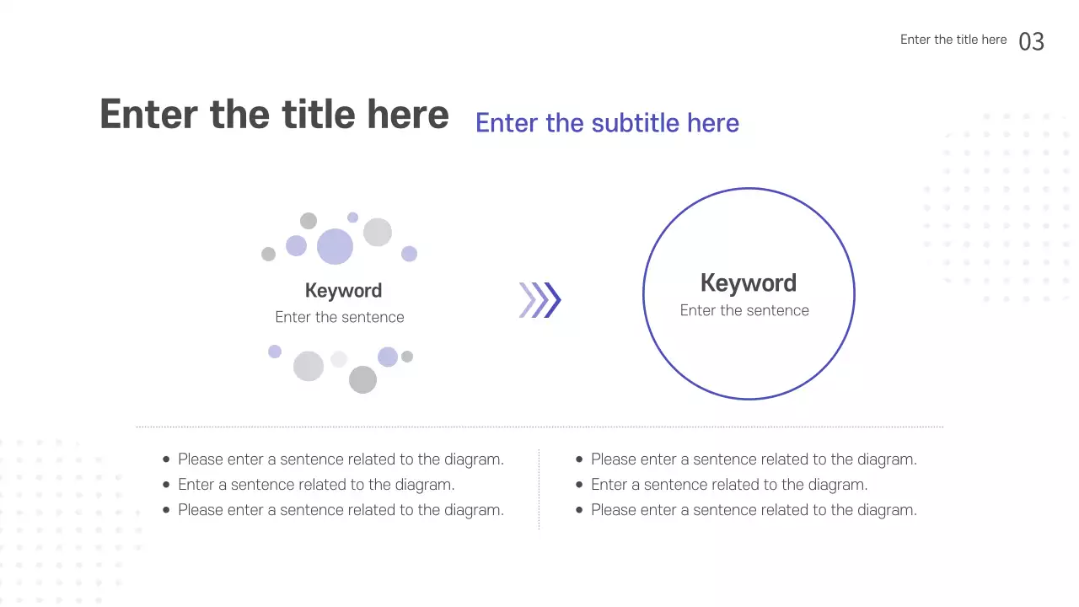Click the Keyword heading under the bubble cluster

click(x=343, y=291)
